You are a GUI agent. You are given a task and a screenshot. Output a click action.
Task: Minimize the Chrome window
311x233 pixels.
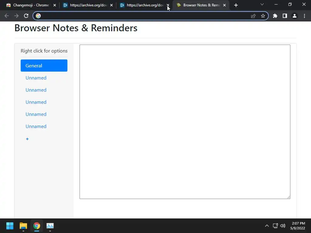276,4
